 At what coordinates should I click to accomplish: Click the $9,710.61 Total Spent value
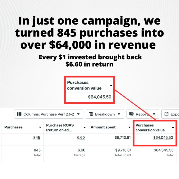(123, 150)
